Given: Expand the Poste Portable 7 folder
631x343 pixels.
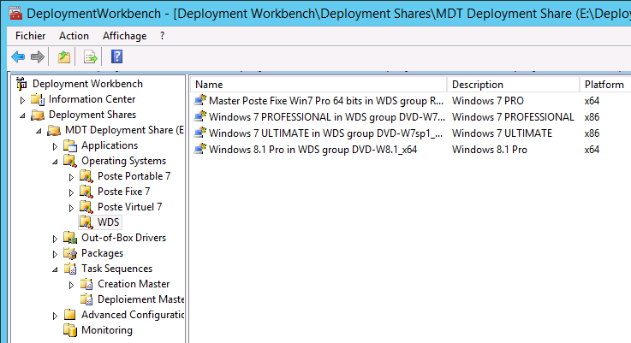Looking at the screenshot, I should point(72,177).
